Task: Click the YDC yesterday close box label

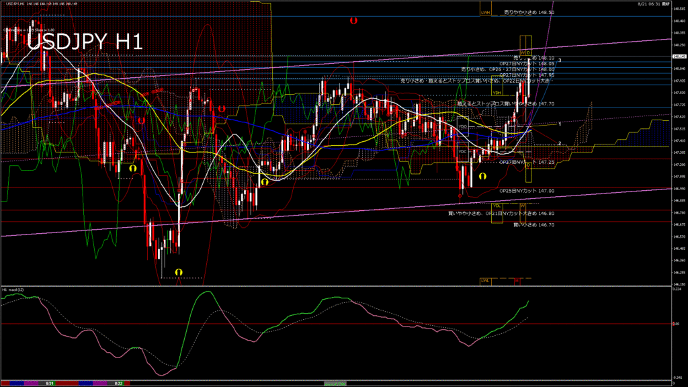Action: click(462, 152)
